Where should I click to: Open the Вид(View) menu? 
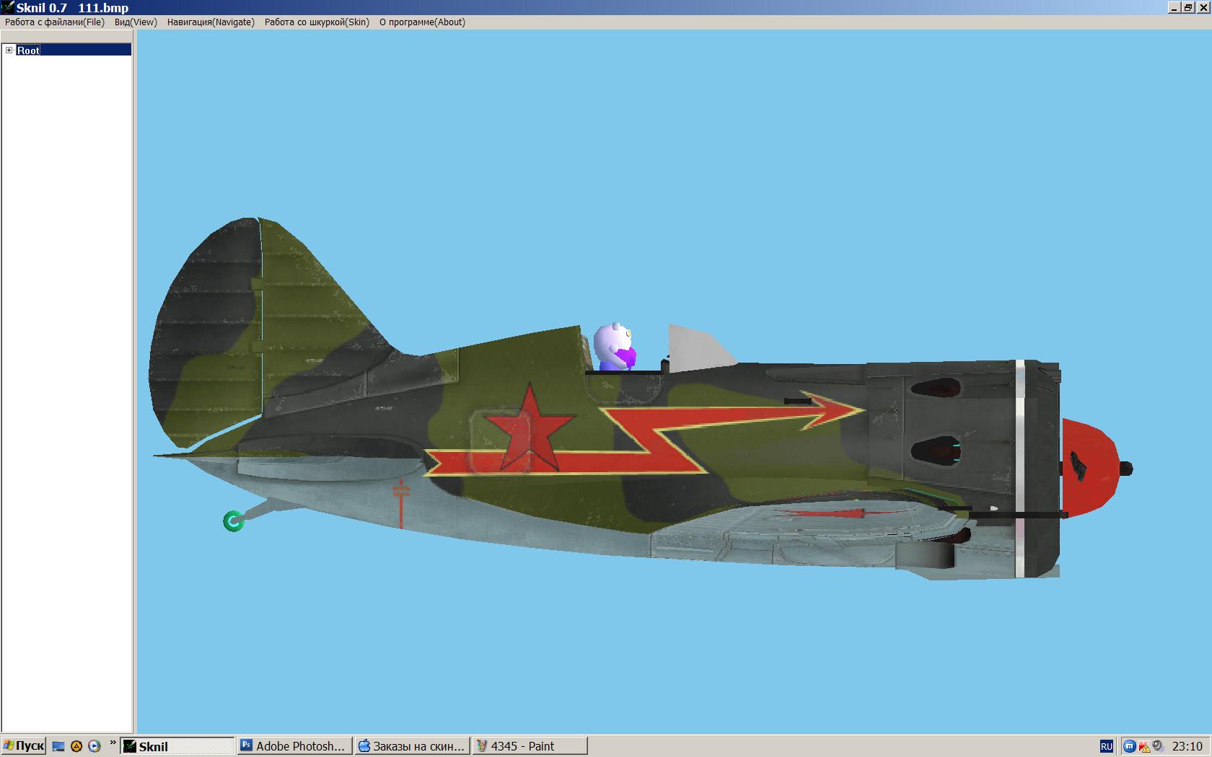tap(136, 22)
